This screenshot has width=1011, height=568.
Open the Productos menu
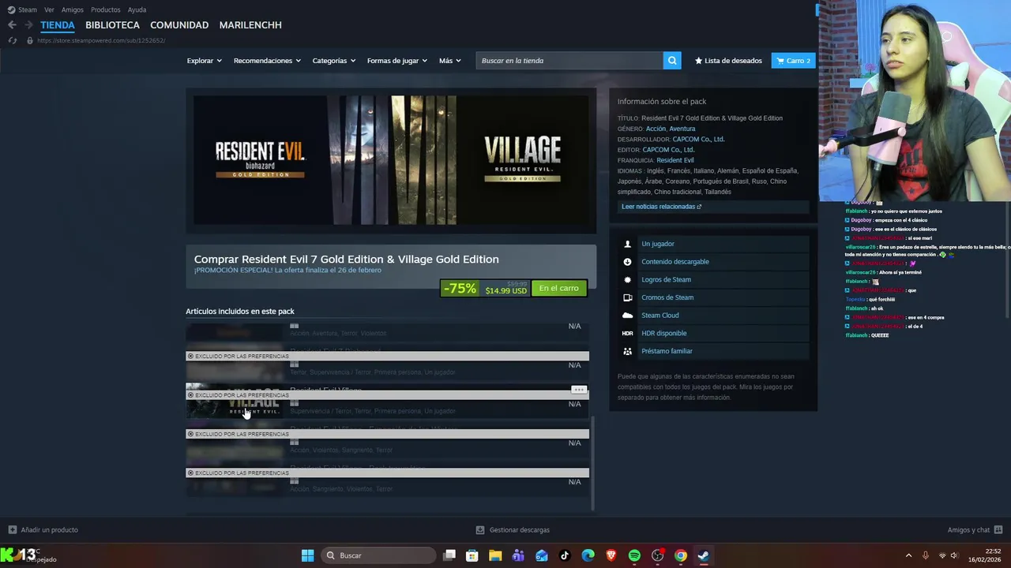click(x=106, y=9)
